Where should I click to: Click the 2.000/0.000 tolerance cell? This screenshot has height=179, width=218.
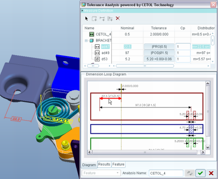tap(159, 34)
